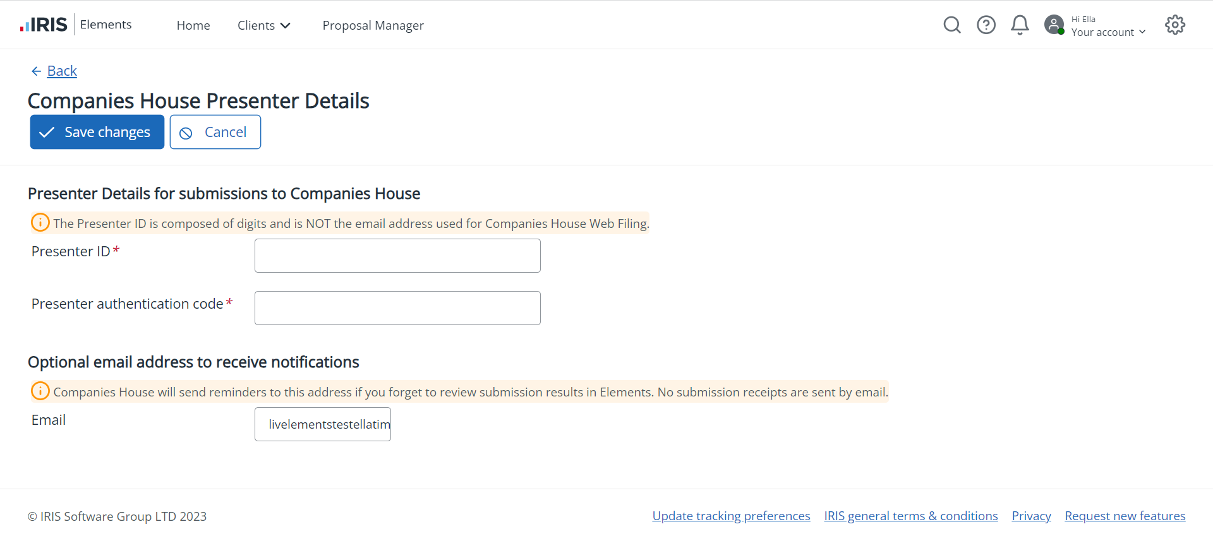Viewport: 1213px width, 541px height.
Task: Click the email notifications info icon
Action: (x=40, y=391)
